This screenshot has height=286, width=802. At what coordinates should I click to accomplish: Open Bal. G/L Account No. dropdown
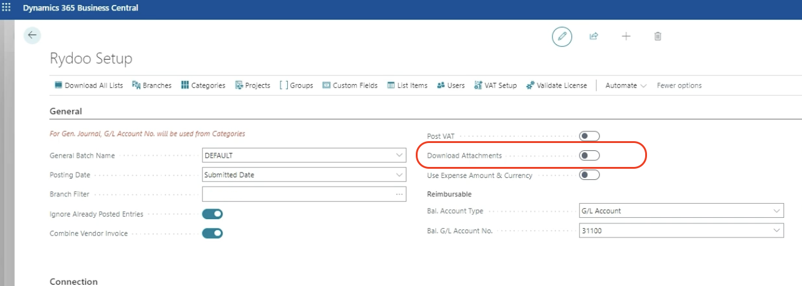tap(776, 231)
